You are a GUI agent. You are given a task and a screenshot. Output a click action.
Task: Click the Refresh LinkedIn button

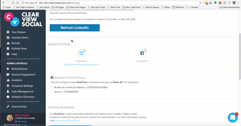click(x=75, y=28)
